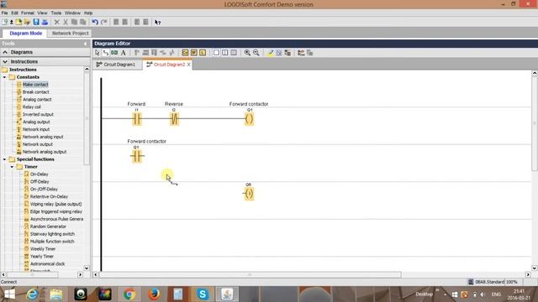Select Weekly Timer in tree
The image size is (538, 302).
43,249
